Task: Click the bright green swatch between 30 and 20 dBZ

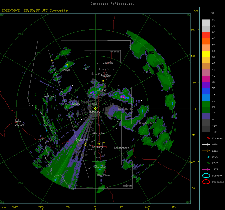Action: click(206, 104)
